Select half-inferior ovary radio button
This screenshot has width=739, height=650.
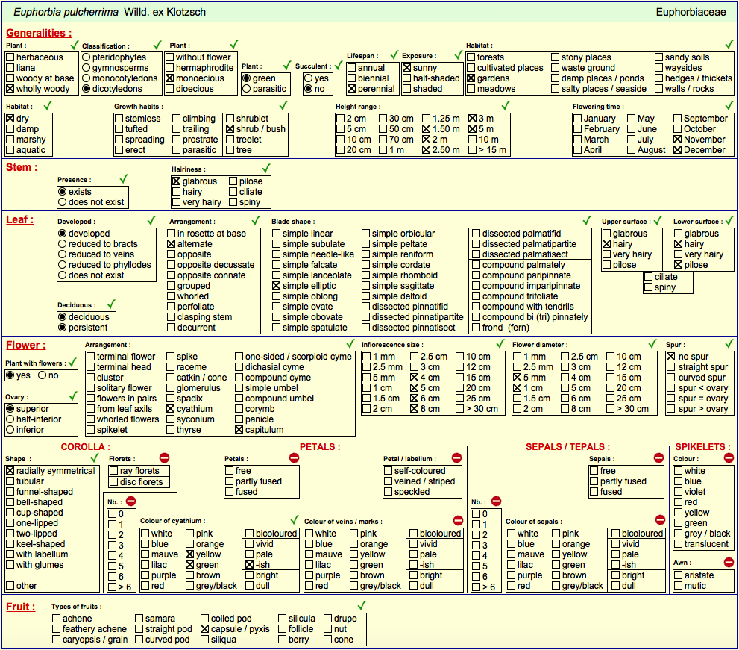(10, 419)
